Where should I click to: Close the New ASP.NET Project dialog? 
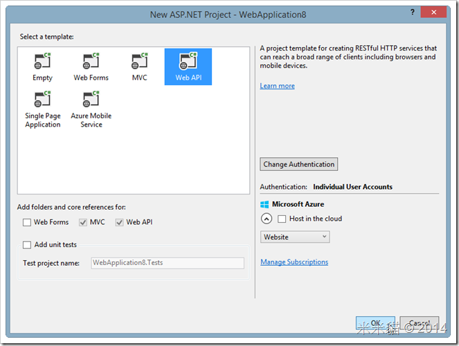click(433, 12)
